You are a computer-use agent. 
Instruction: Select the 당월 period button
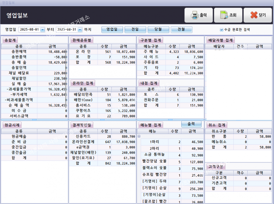[158, 29]
